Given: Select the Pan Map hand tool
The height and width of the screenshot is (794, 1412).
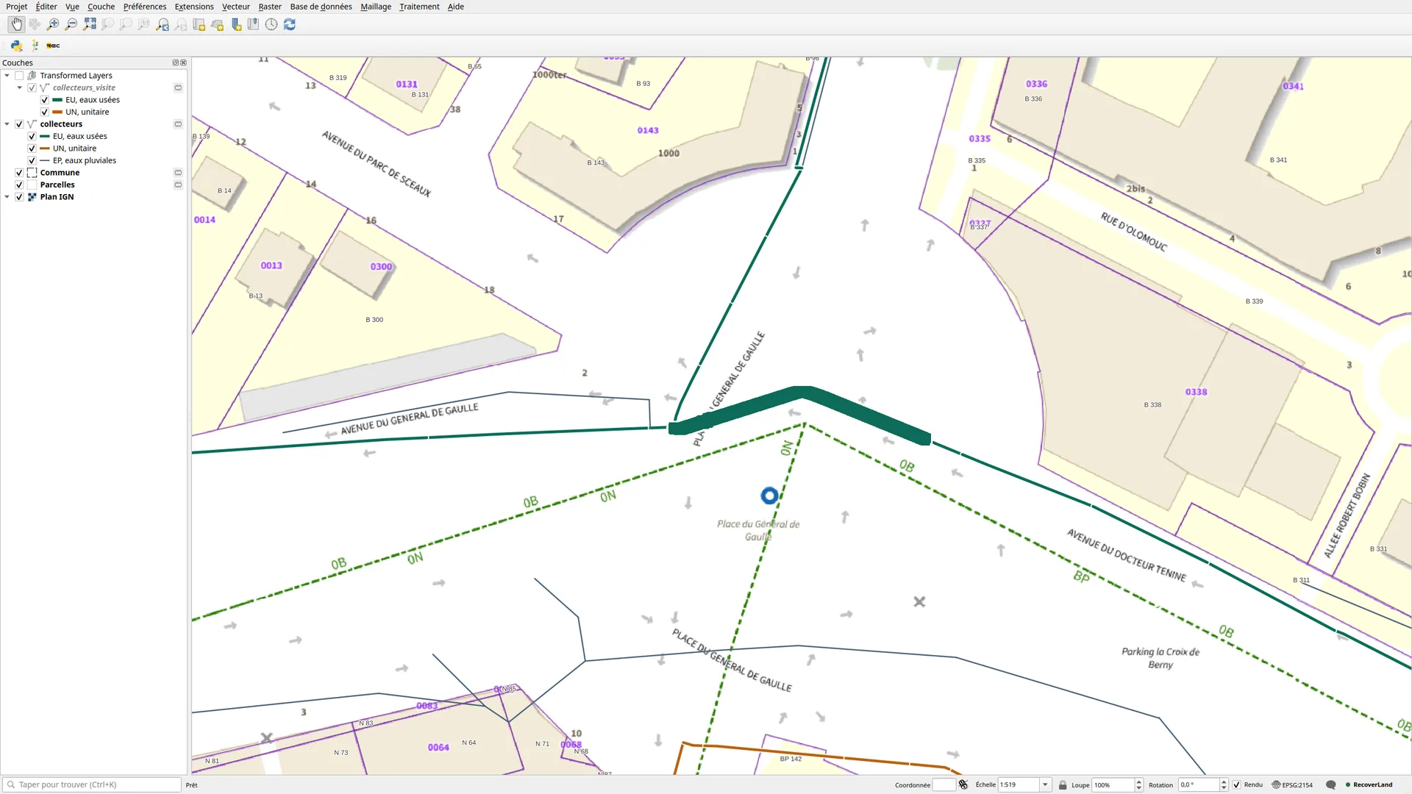Looking at the screenshot, I should point(16,24).
